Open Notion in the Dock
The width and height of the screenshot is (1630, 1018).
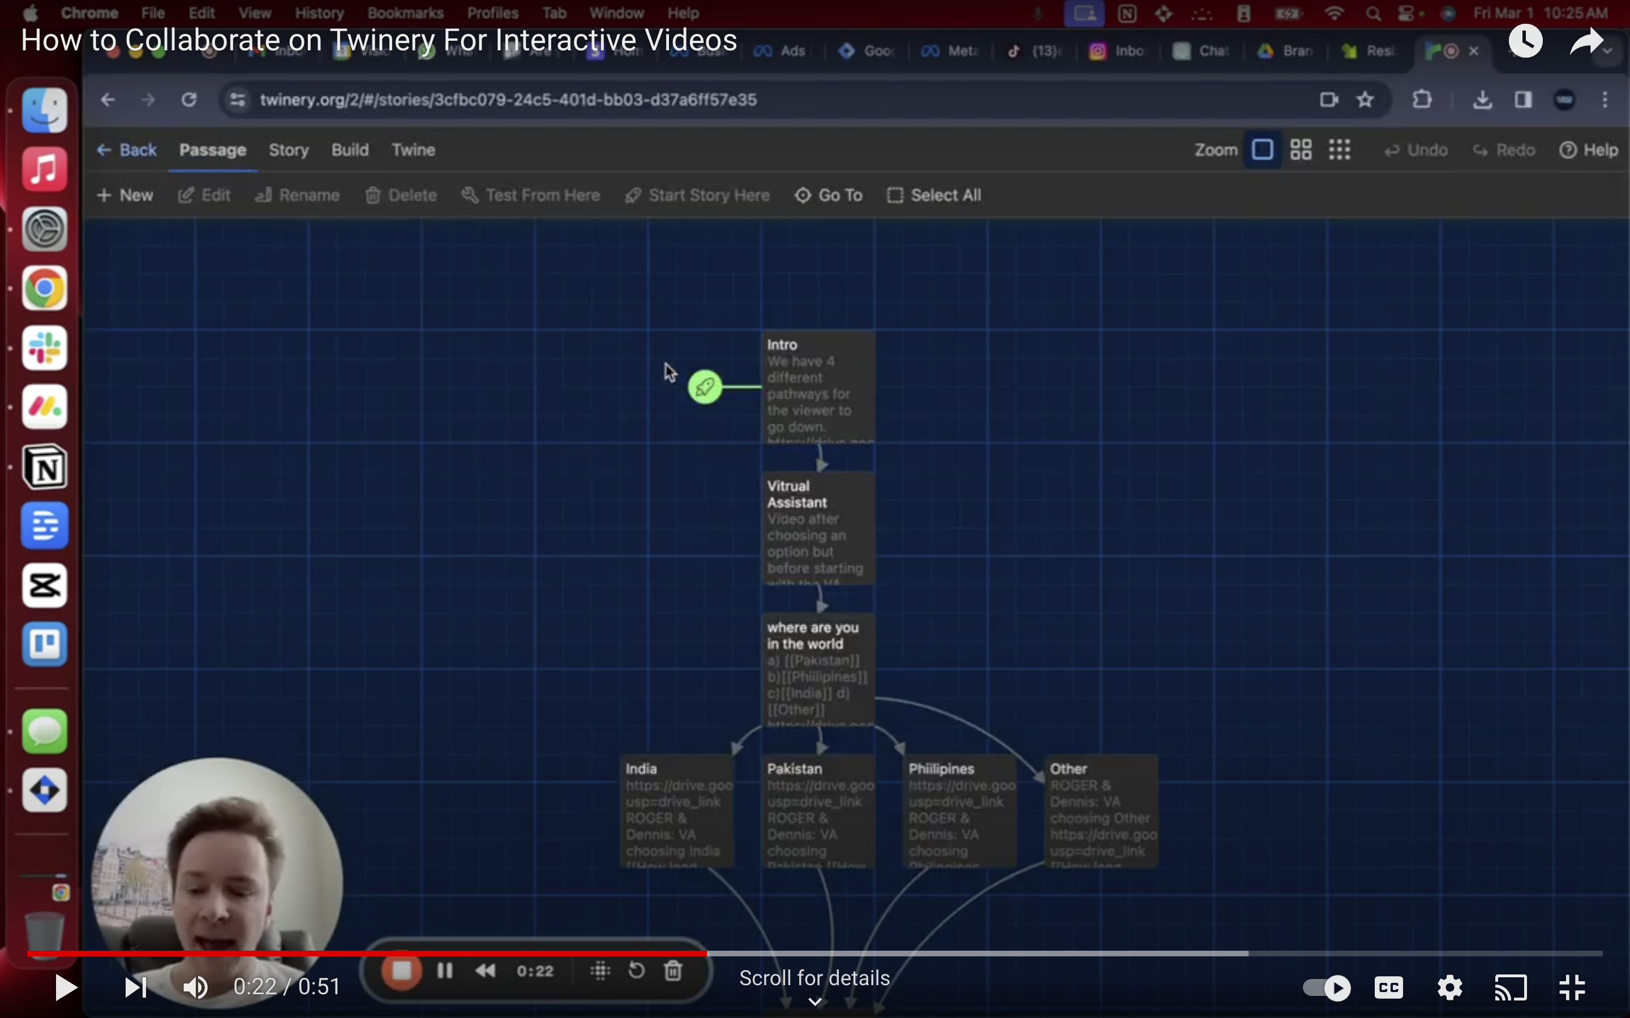coord(45,467)
